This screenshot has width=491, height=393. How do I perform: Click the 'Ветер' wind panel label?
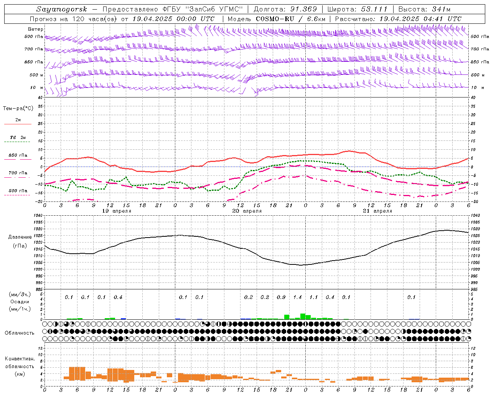pos(36,29)
